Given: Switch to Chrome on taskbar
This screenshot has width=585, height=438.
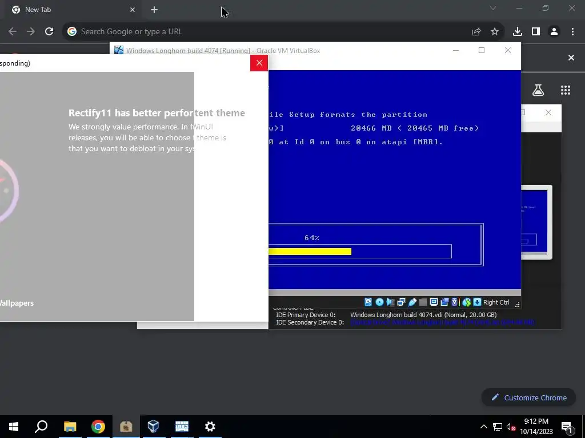Looking at the screenshot, I should [x=98, y=427].
